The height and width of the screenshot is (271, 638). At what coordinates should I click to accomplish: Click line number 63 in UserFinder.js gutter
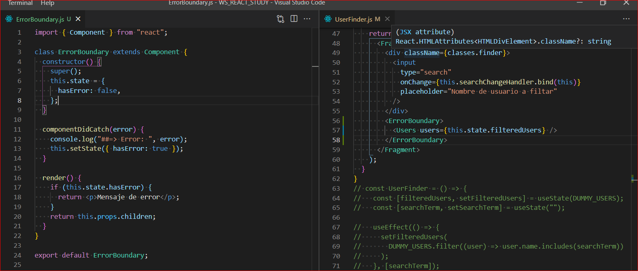click(x=336, y=188)
